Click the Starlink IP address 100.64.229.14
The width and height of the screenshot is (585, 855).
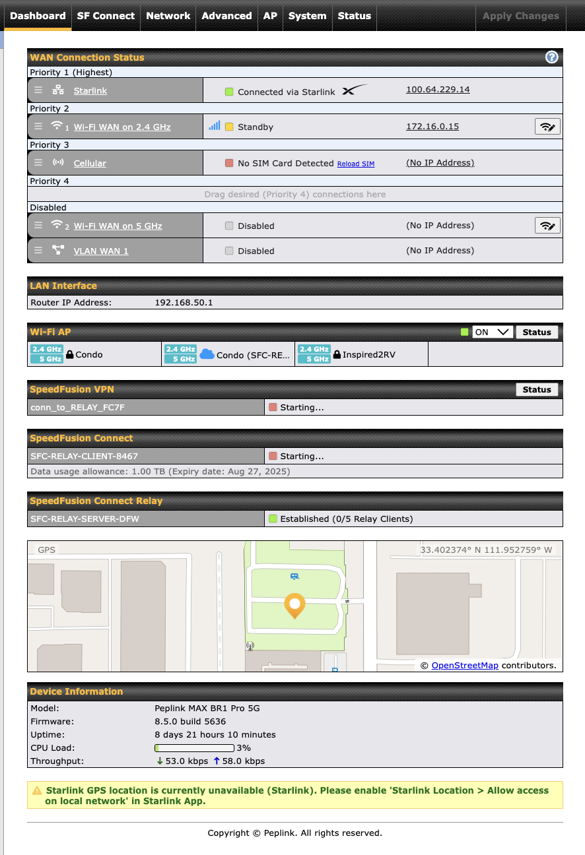438,90
